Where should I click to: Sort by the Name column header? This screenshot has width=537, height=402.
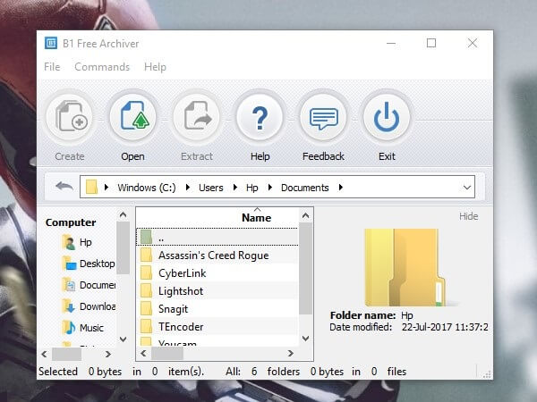point(256,218)
